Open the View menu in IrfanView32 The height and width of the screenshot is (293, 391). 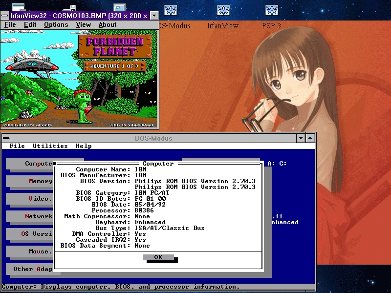tap(84, 25)
